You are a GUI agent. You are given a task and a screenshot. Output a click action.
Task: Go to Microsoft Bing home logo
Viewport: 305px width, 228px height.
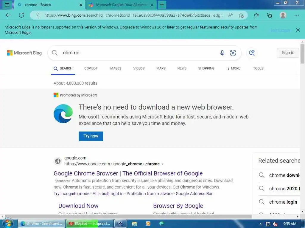point(24,53)
